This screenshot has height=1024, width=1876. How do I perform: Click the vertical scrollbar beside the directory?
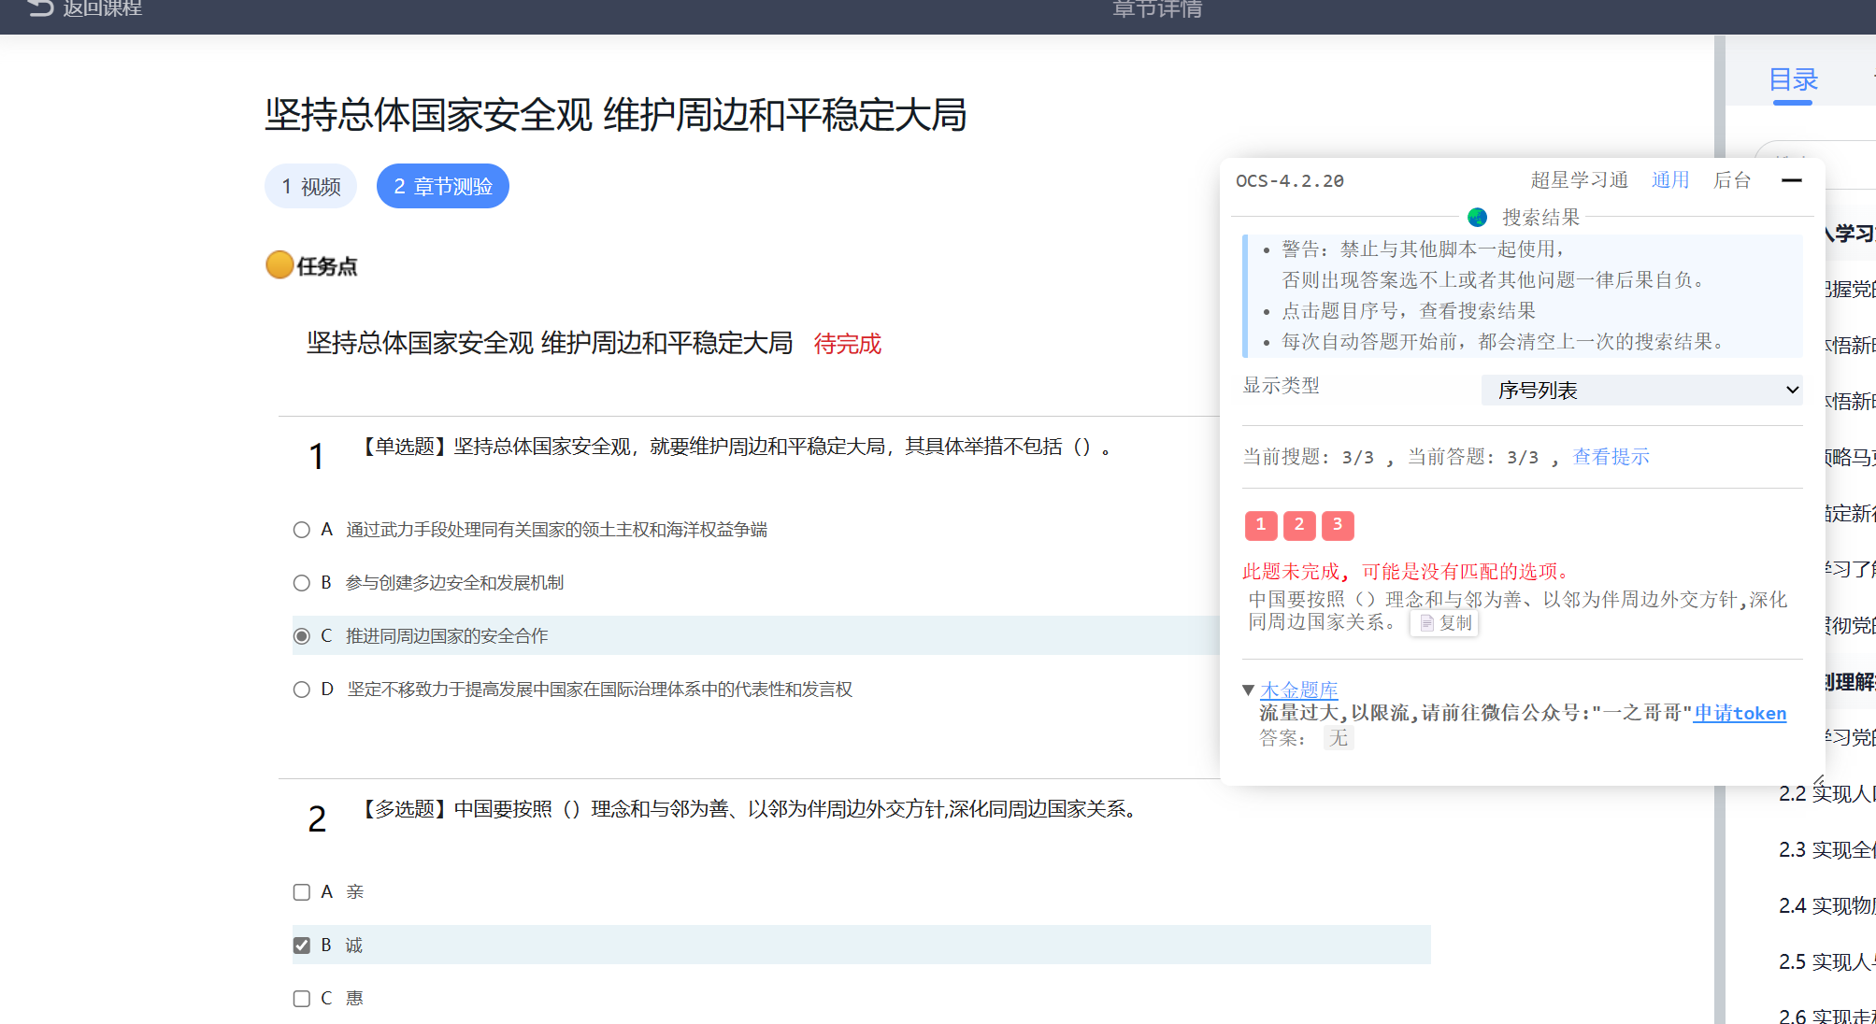click(x=1719, y=530)
